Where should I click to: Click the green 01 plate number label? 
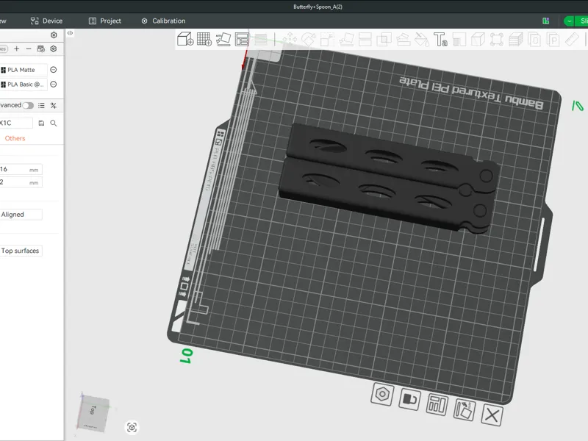click(x=186, y=356)
